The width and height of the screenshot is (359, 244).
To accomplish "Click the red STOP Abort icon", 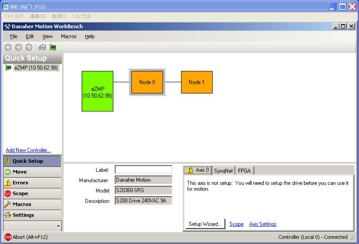I will pyautogui.click(x=8, y=237).
